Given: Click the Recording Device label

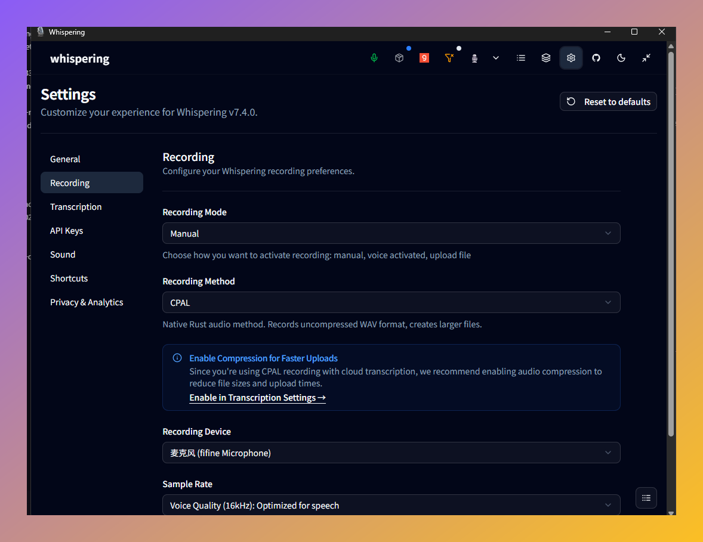Looking at the screenshot, I should 197,432.
